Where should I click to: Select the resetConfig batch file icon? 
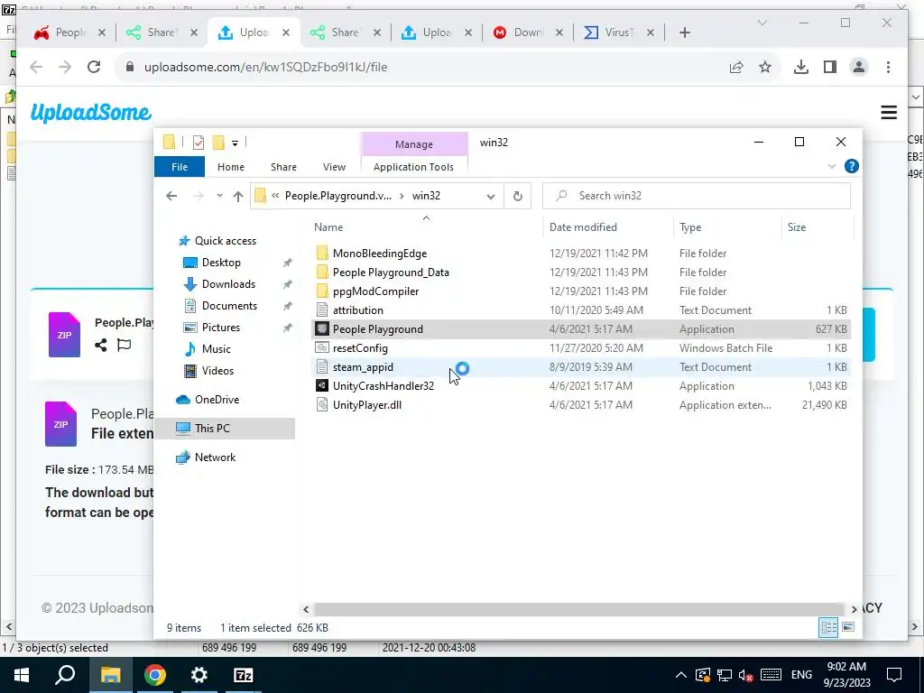[322, 348]
